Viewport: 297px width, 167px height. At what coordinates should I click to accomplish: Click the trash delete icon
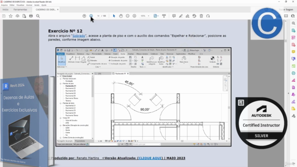(x=201, y=16)
